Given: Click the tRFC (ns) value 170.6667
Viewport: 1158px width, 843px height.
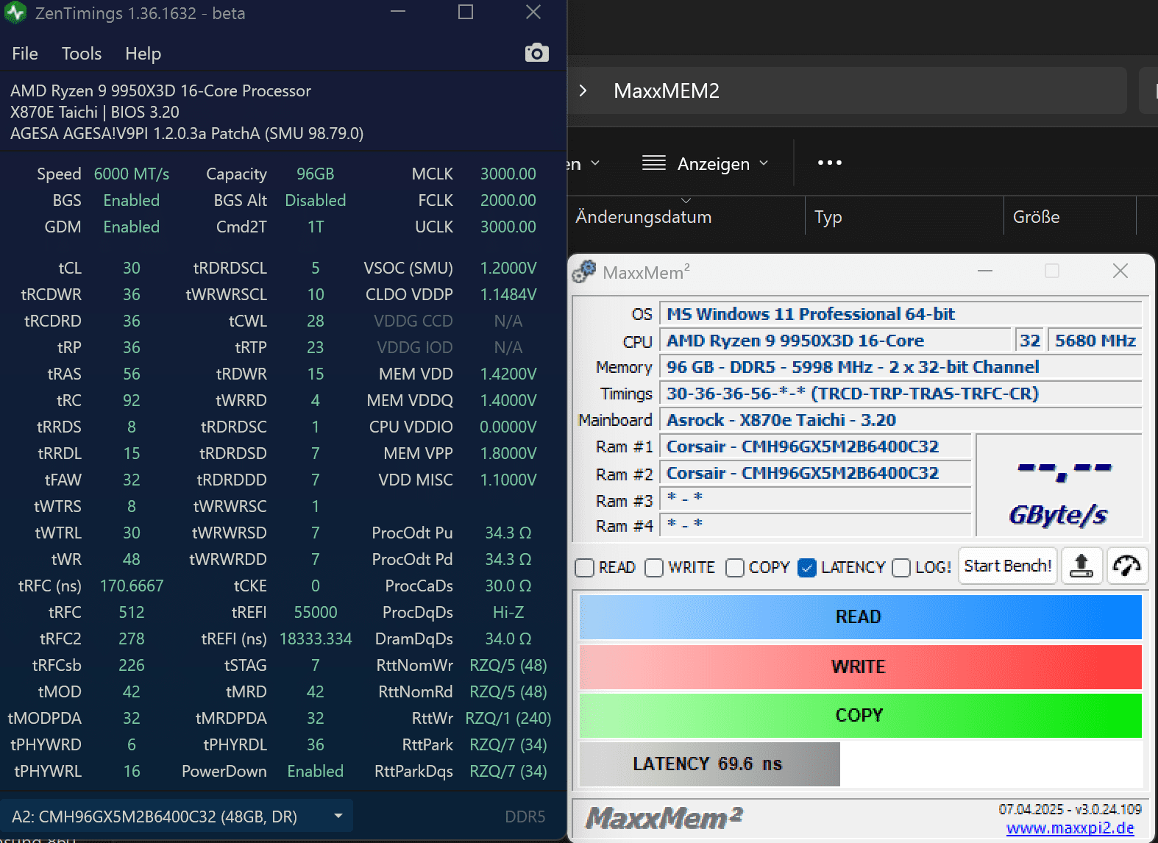Looking at the screenshot, I should click(132, 586).
